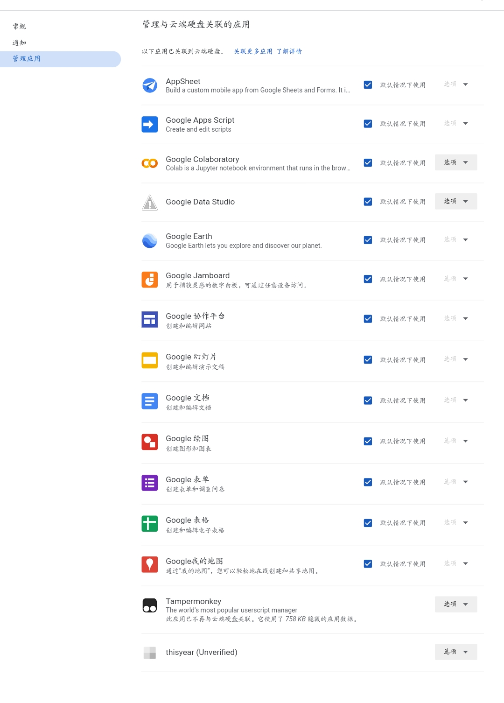Click Tampermonkey's 758 KB hidden data notice

(x=262, y=619)
